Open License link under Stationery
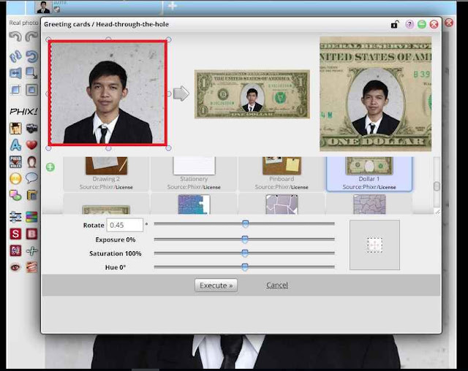Viewport: 468px width, 371px height. [x=211, y=188]
